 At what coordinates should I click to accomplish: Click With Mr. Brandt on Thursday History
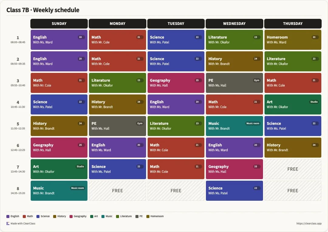point(277,150)
